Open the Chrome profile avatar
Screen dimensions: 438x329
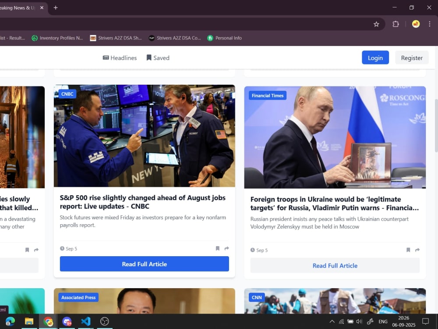[x=416, y=24]
